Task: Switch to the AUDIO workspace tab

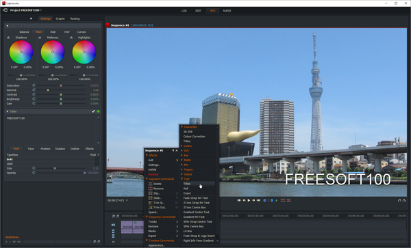Action: 227,11
